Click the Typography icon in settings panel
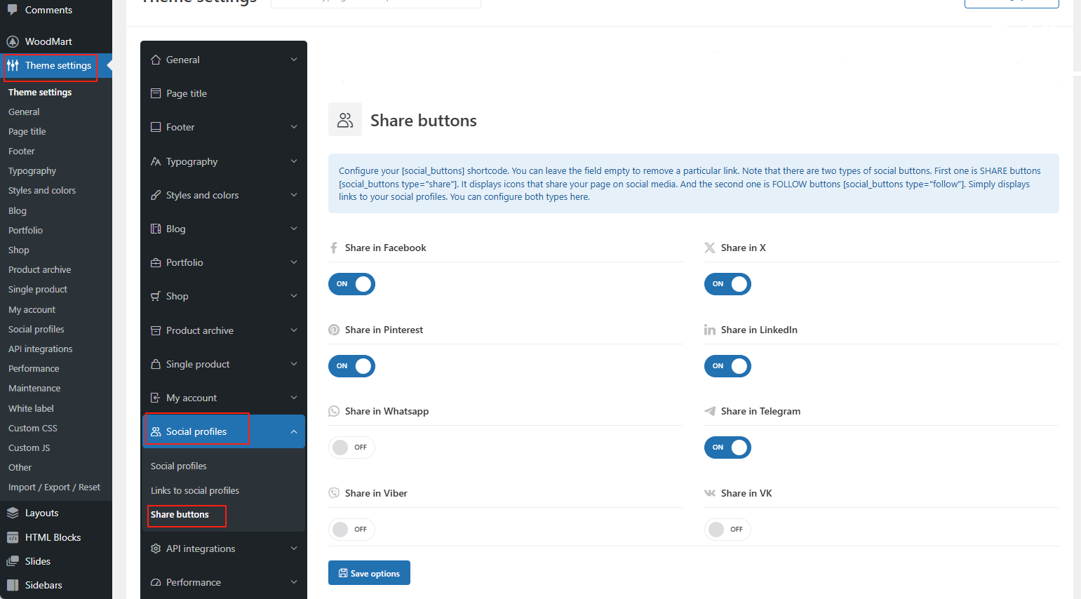This screenshot has width=1081, height=599. click(x=156, y=161)
